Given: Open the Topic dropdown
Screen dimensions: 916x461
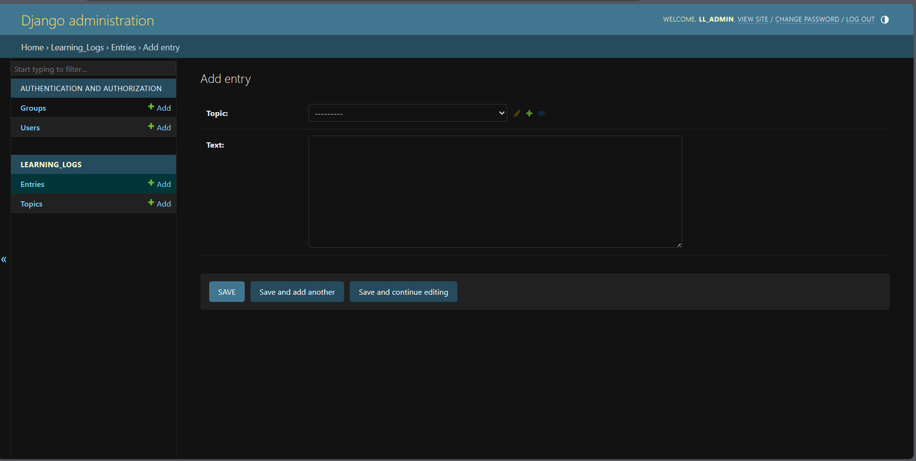Looking at the screenshot, I should point(408,113).
